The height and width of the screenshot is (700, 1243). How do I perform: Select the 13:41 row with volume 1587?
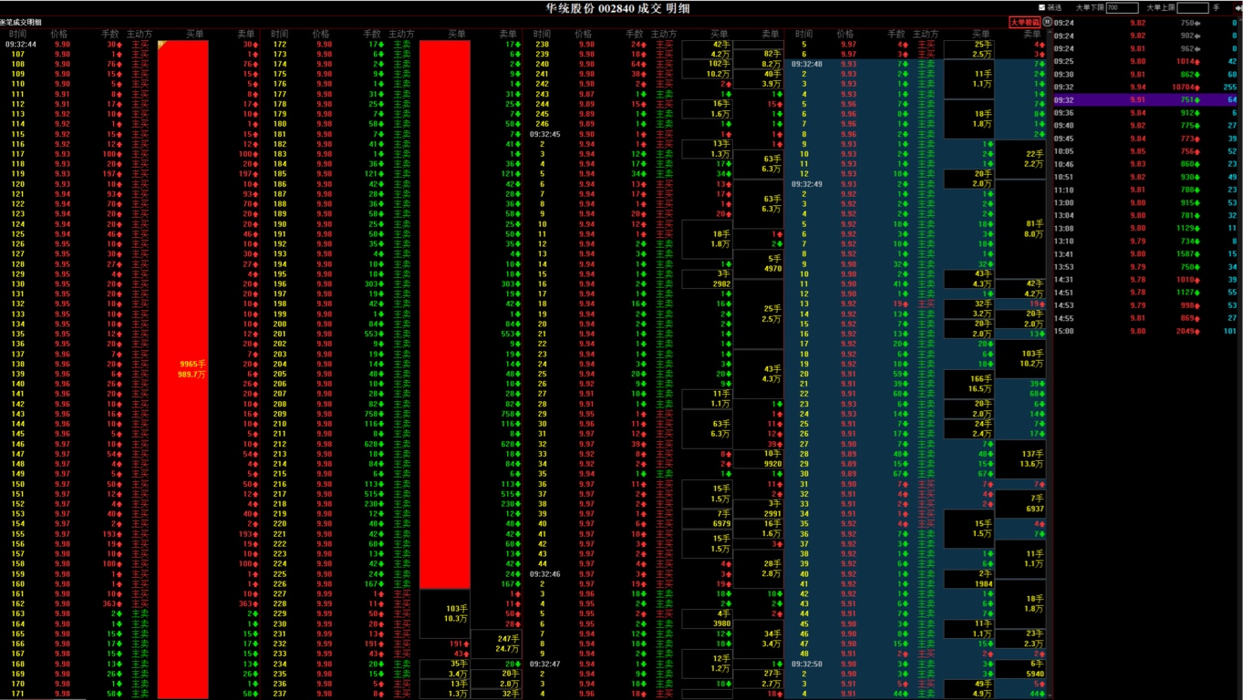(x=1147, y=254)
